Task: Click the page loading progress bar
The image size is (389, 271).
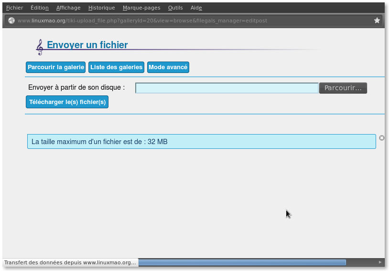Action: [242, 262]
